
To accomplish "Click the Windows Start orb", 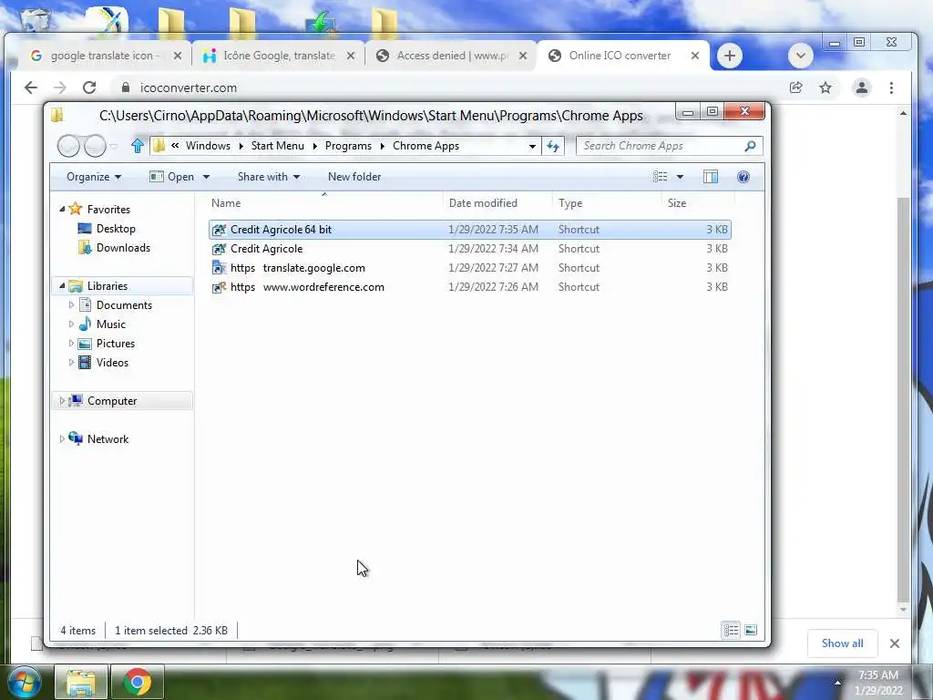I will [23, 682].
